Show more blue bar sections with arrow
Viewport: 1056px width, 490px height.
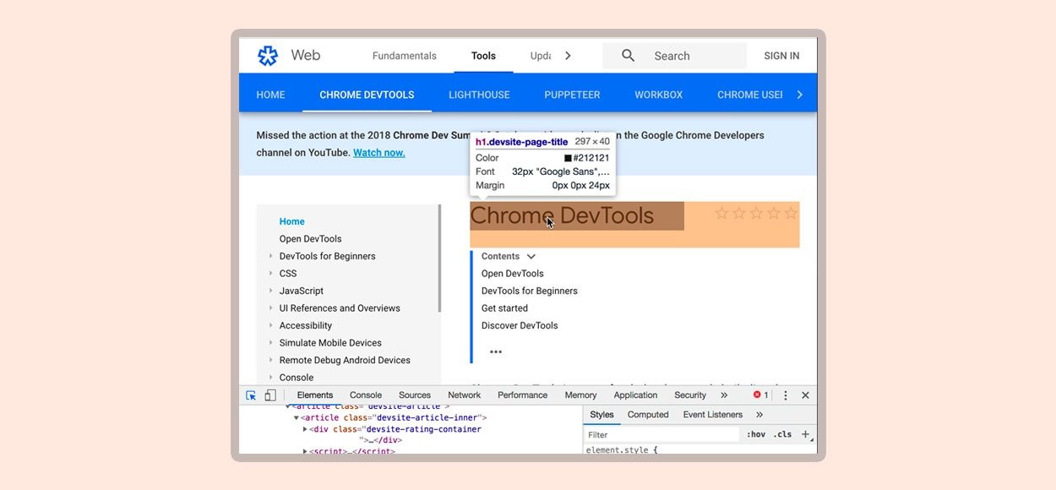pyautogui.click(x=799, y=95)
